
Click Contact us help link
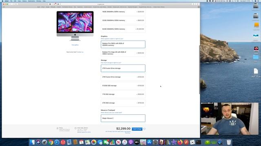tap(80, 52)
